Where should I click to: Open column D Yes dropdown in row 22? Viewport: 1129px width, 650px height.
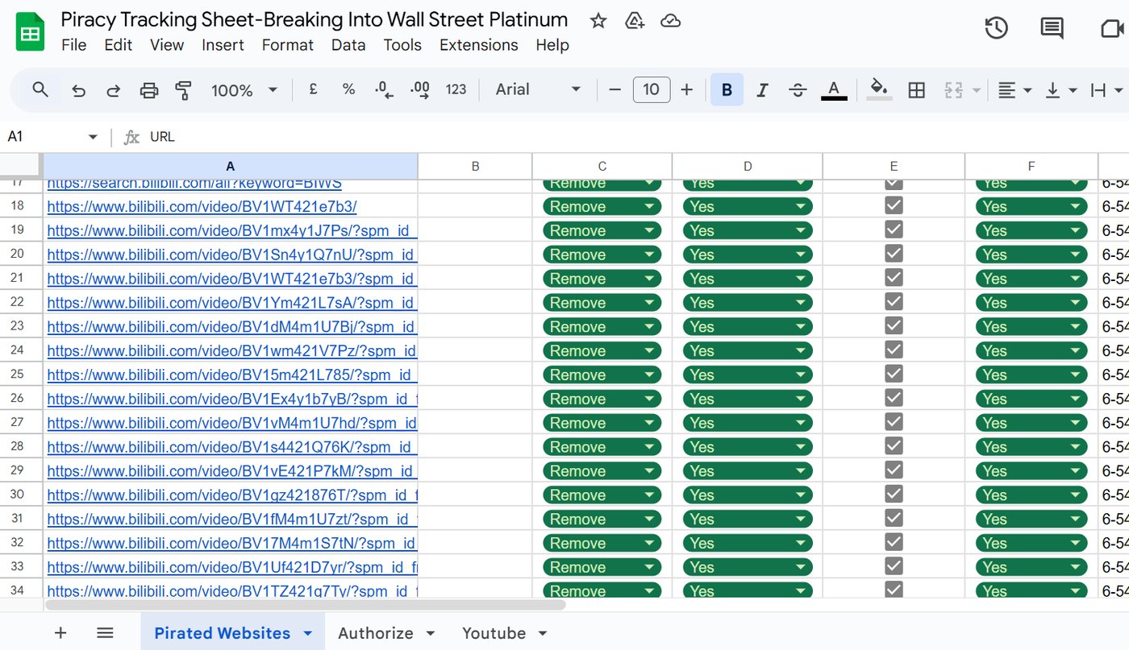(748, 303)
